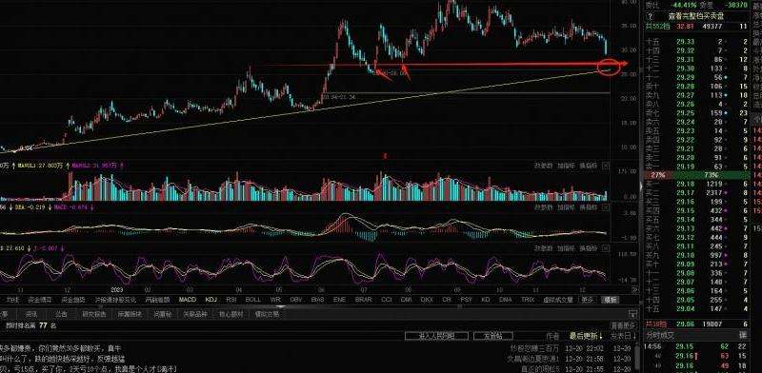Click the 详 detail icon by 分时成交

(743, 335)
